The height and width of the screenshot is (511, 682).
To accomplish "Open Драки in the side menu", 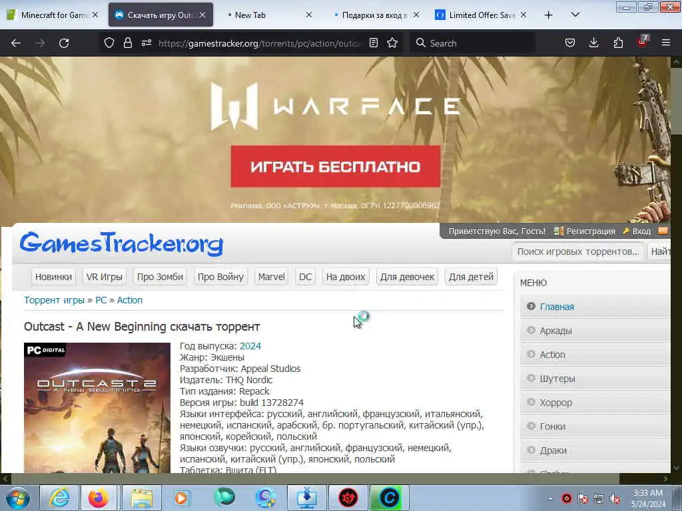I will click(x=595, y=450).
